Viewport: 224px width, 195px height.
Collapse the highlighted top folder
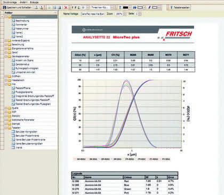(6, 17)
